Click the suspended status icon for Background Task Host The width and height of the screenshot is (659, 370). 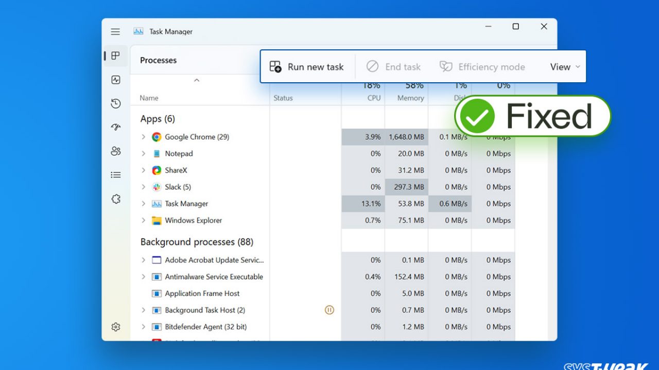329,310
